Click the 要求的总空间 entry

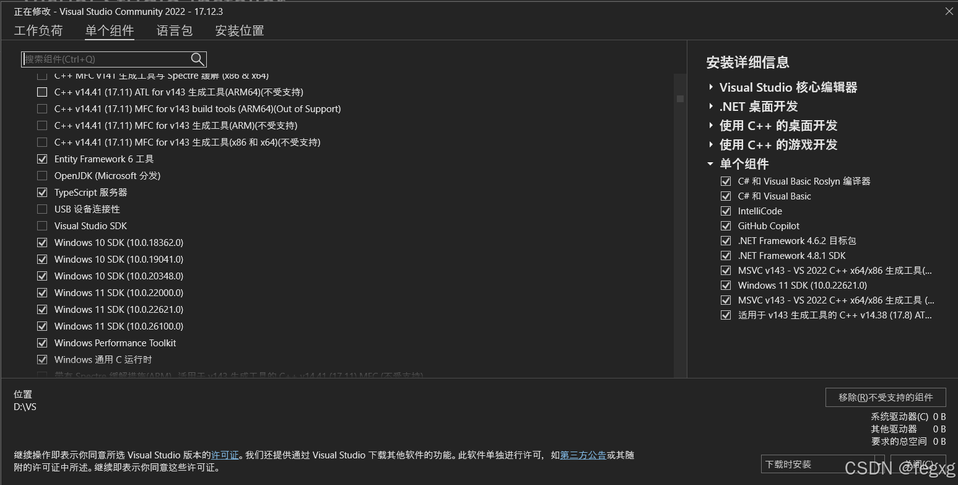pyautogui.click(x=908, y=442)
